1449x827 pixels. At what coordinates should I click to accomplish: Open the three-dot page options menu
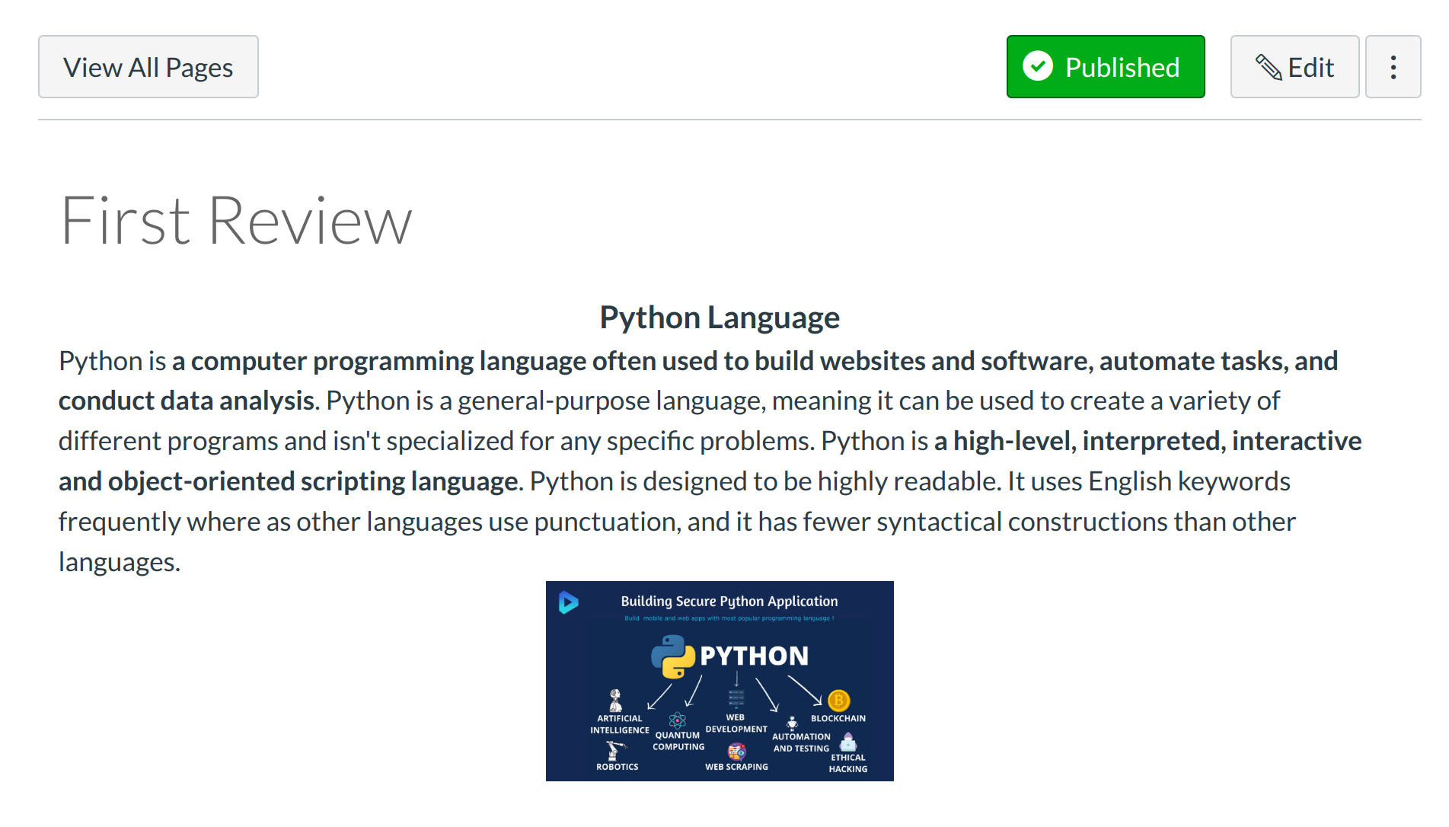click(x=1393, y=67)
